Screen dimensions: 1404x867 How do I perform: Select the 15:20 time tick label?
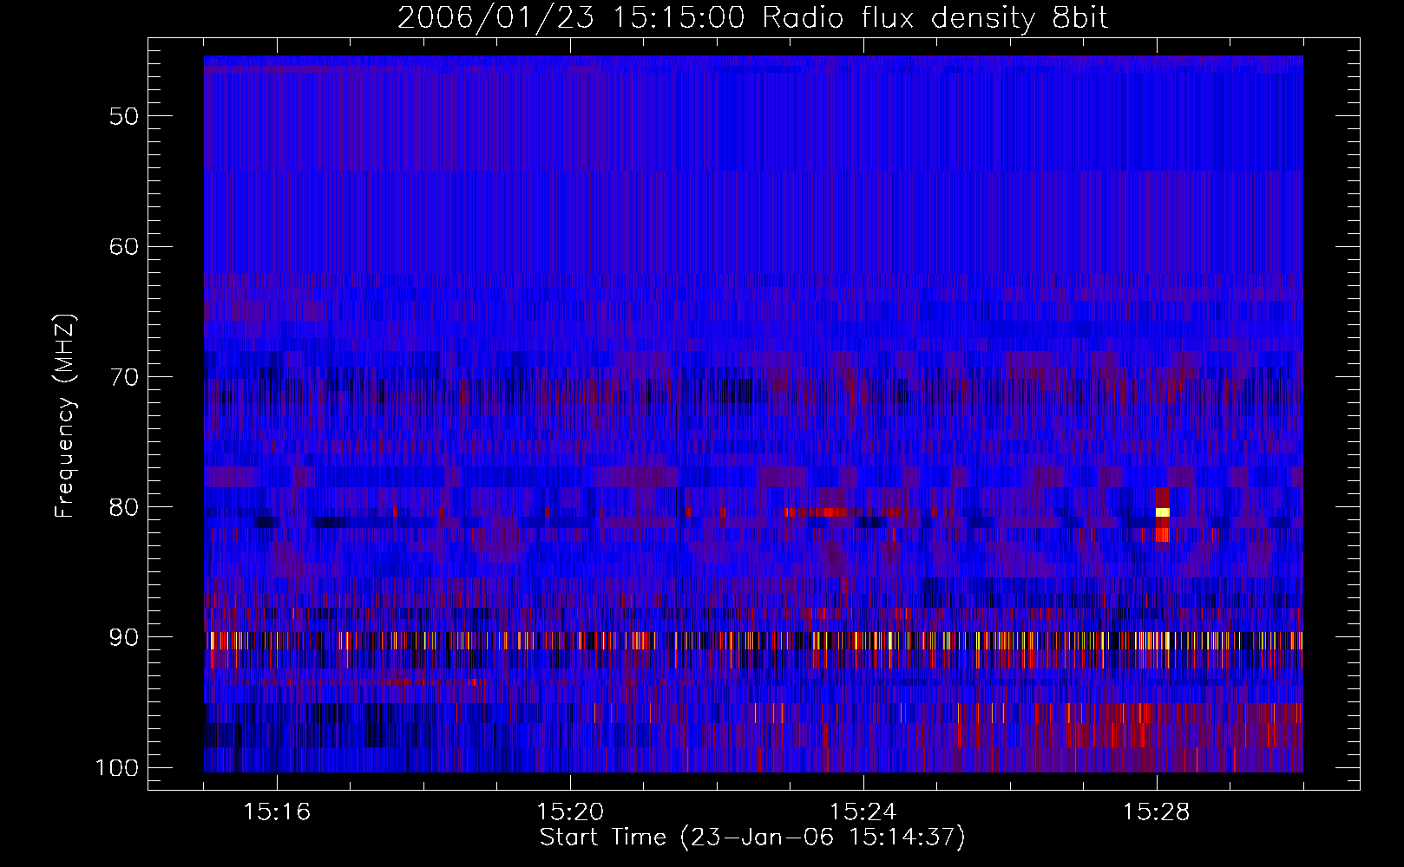pyautogui.click(x=570, y=812)
